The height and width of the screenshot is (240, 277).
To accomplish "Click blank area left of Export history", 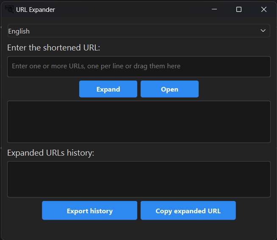I will 23,211.
